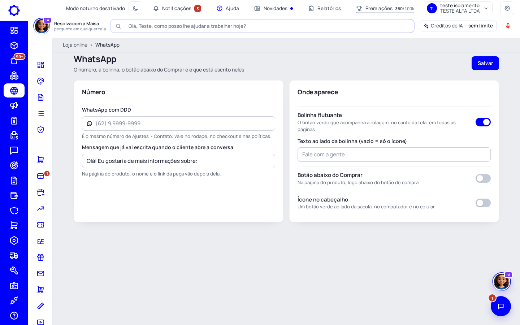The height and width of the screenshot is (325, 520).
Task: Activate the red microphone icon
Action: [x=508, y=26]
